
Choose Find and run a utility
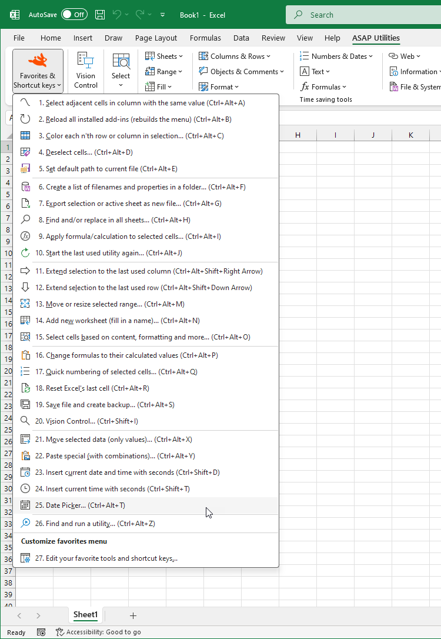click(x=146, y=524)
